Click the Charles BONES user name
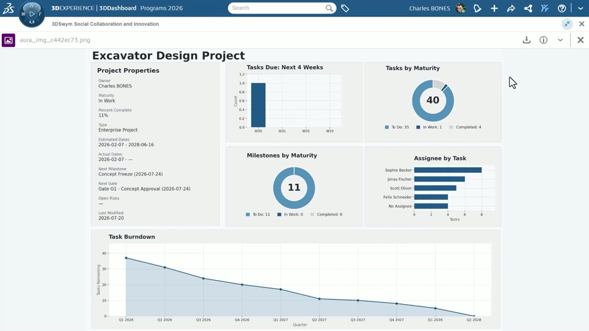The height and width of the screenshot is (331, 589). pos(429,8)
